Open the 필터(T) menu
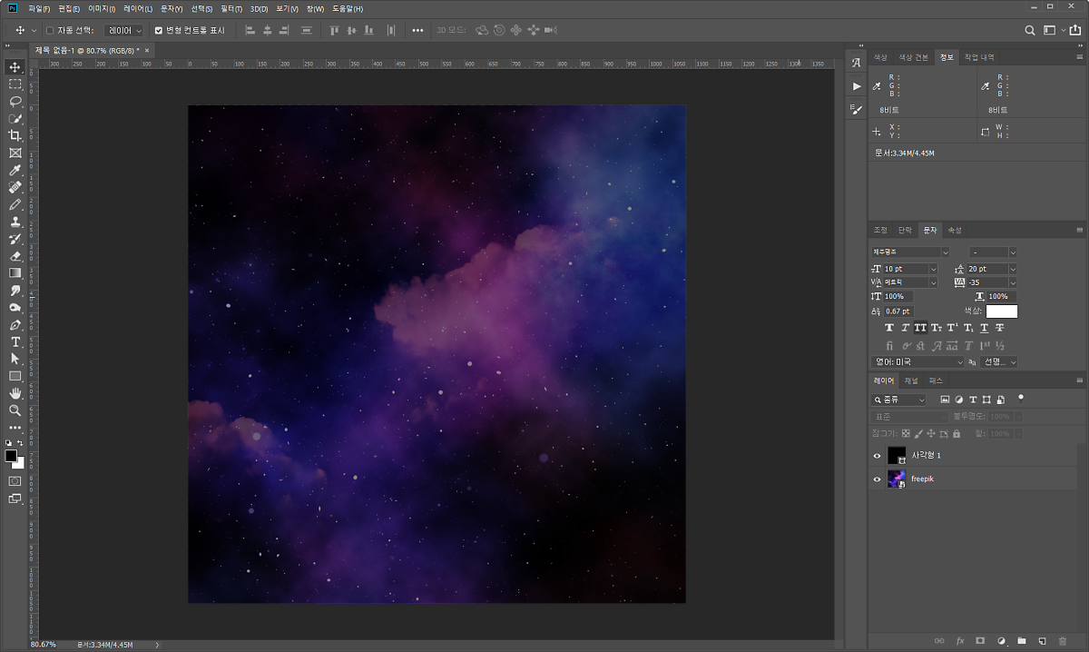 232,8
